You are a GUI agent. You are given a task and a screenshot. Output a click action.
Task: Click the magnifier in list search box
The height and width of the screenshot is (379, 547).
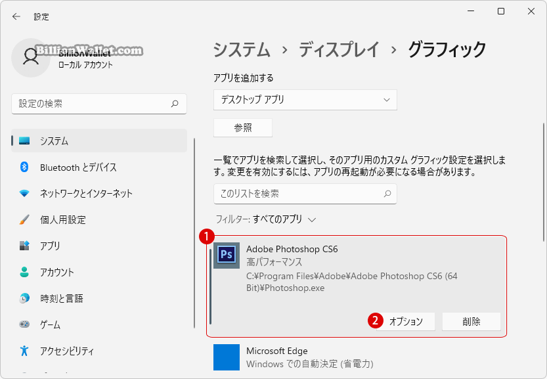tap(387, 194)
